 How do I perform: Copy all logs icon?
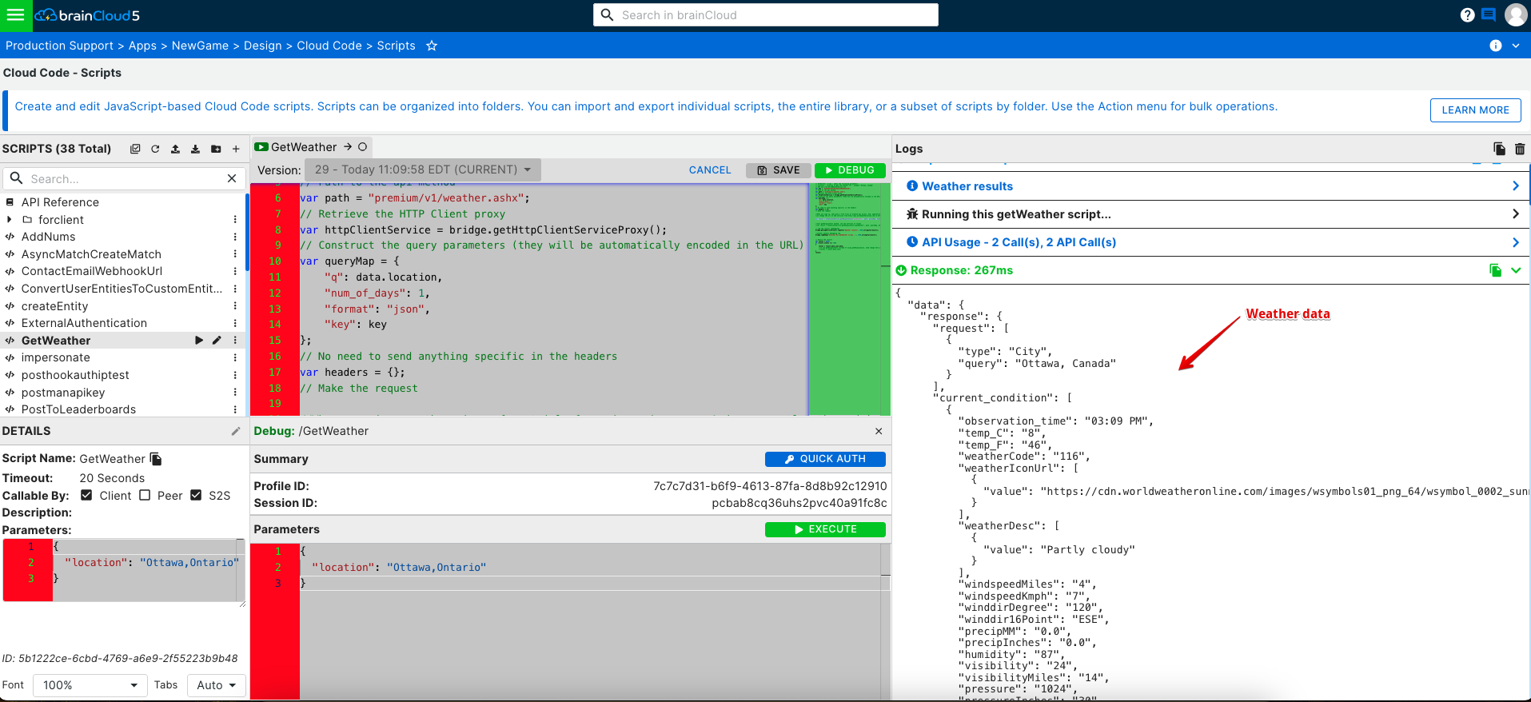[x=1499, y=149]
